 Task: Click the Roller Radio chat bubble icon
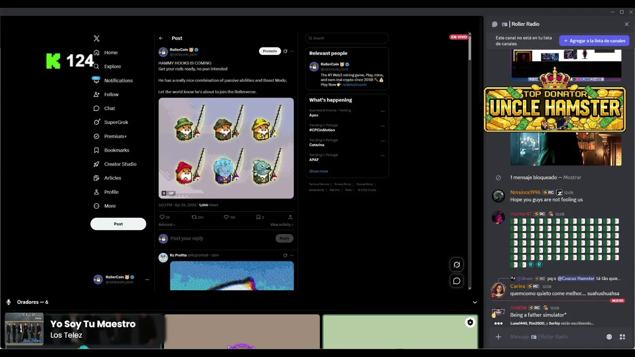[x=495, y=24]
